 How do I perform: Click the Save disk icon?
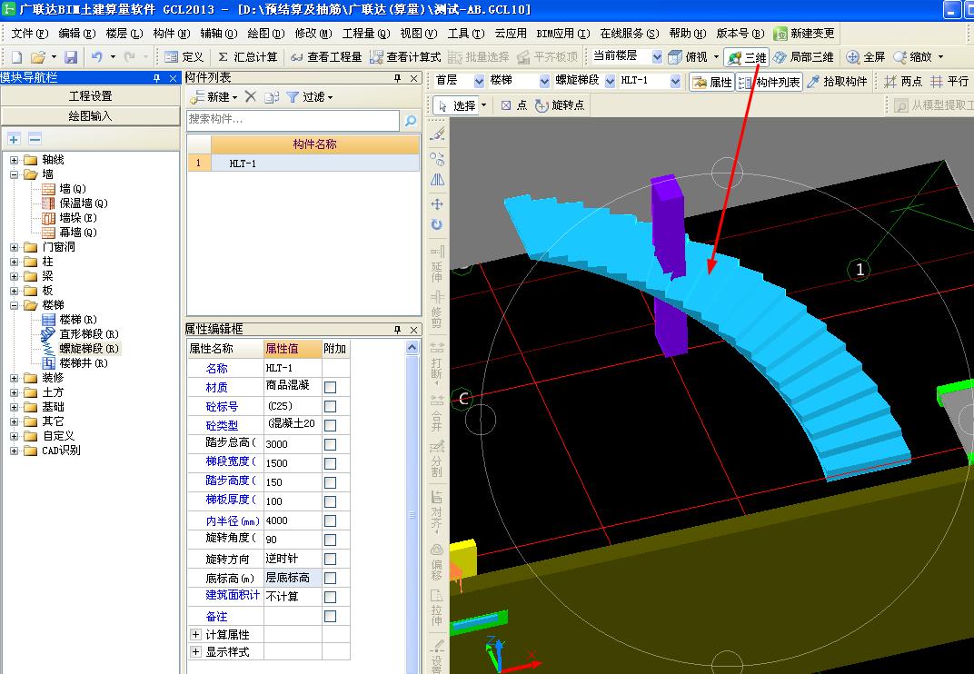(x=71, y=57)
